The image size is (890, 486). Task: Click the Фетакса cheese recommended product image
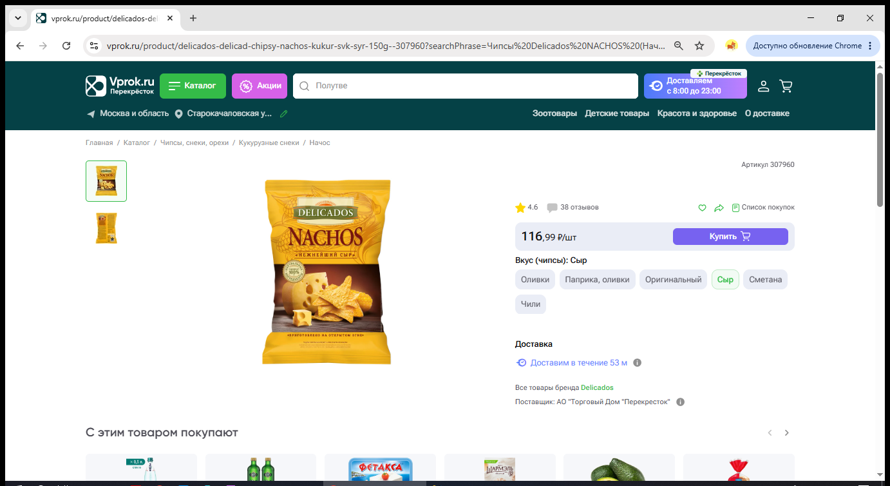(380, 471)
